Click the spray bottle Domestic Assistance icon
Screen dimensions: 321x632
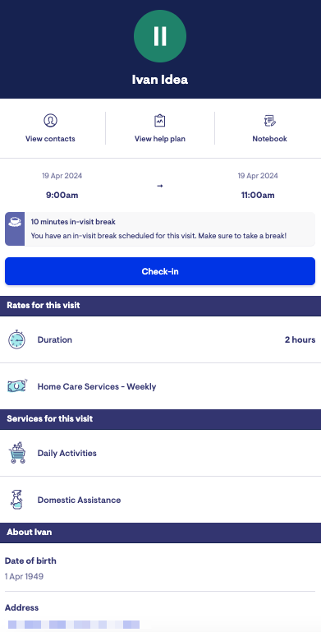tap(16, 500)
